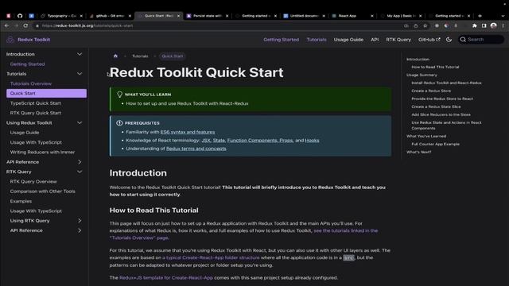Viewport: 509px width, 286px height.
Task: Open the browser side panel icon
Action: [x=484, y=25]
